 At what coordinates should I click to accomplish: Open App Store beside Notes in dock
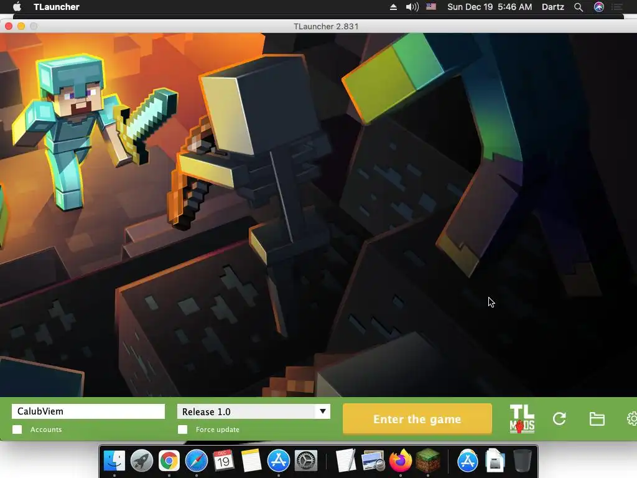tap(278, 461)
